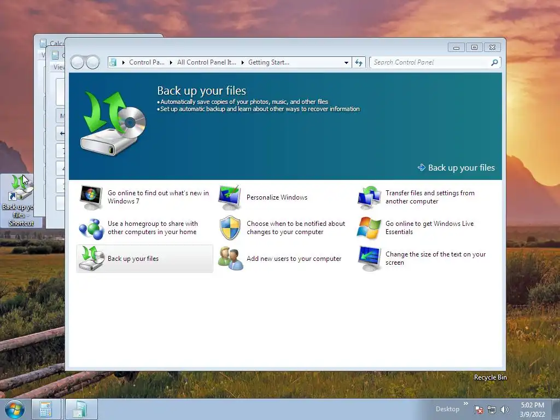Image resolution: width=560 pixels, height=420 pixels.
Task: Click the Recycle Bin label on desktop
Action: (x=491, y=377)
